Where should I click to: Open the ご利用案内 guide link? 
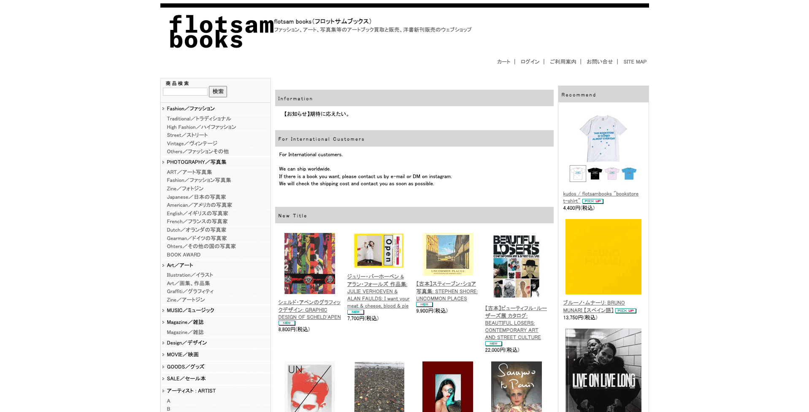point(563,62)
